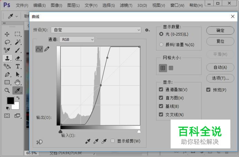The height and width of the screenshot is (157, 239).
Task: Select the Move tool
Action: (x=7, y=34)
